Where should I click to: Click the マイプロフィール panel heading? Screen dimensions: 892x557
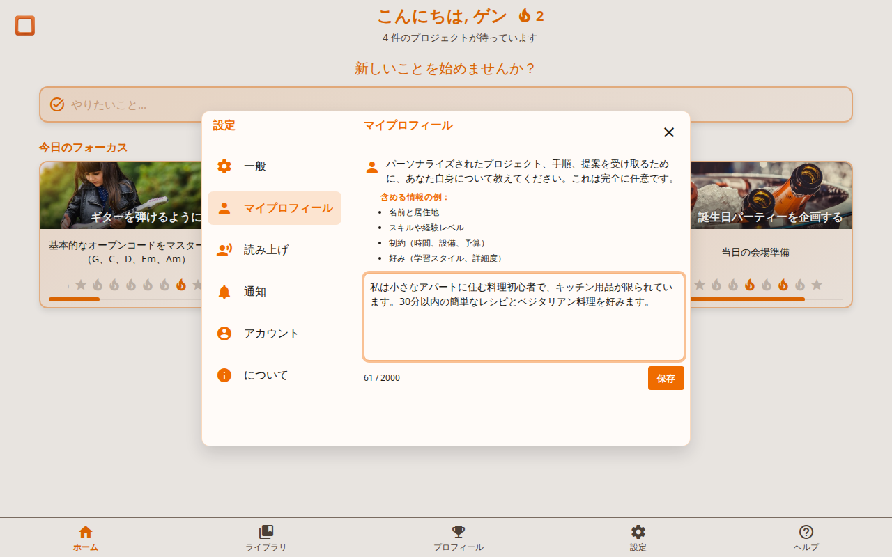[x=408, y=125]
